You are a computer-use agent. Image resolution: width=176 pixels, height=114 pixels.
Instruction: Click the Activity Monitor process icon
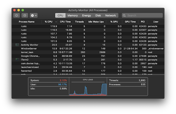coord(17,45)
